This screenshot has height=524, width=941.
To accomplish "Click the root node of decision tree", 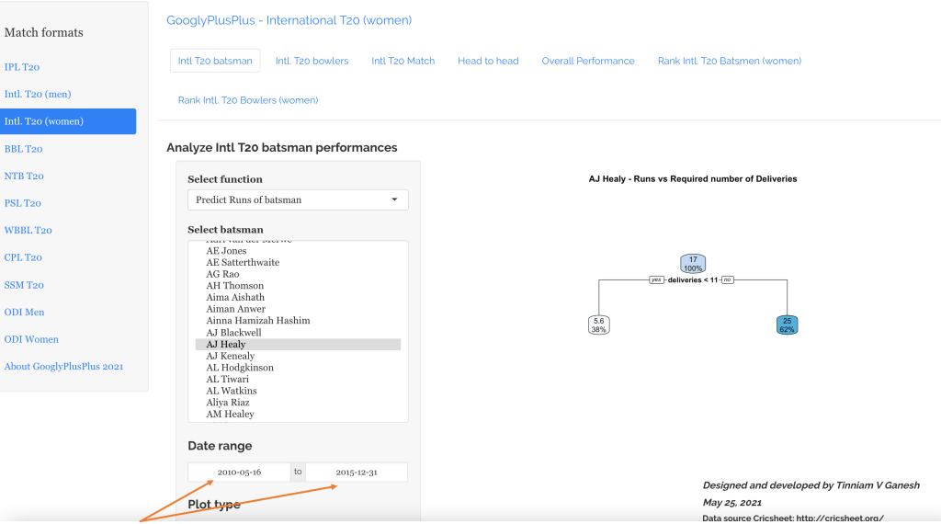I will coord(693,264).
